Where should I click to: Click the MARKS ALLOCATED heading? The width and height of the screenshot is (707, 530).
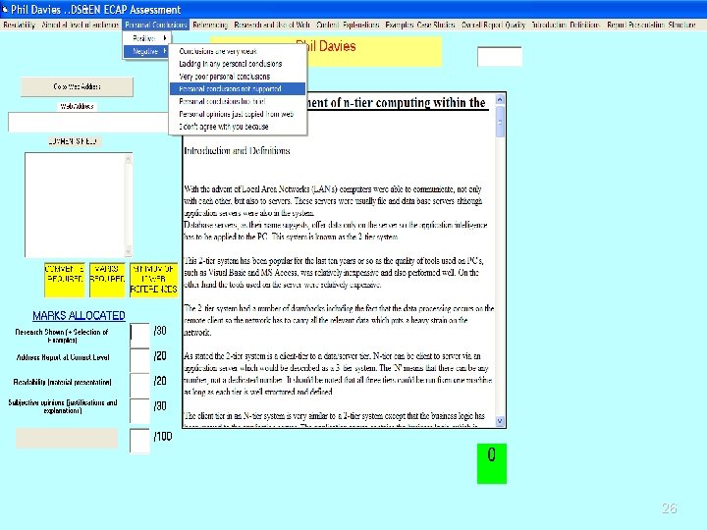pos(79,315)
